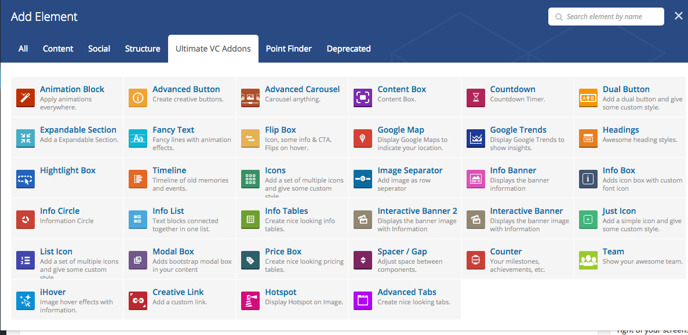Click the Fancy Text element title
Screen dimensions: 688x335
point(173,130)
